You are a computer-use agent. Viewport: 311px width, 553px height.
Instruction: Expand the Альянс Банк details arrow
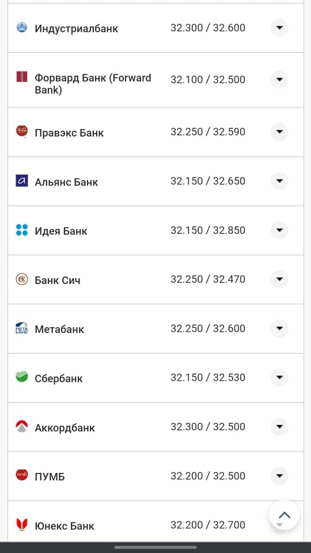280,181
